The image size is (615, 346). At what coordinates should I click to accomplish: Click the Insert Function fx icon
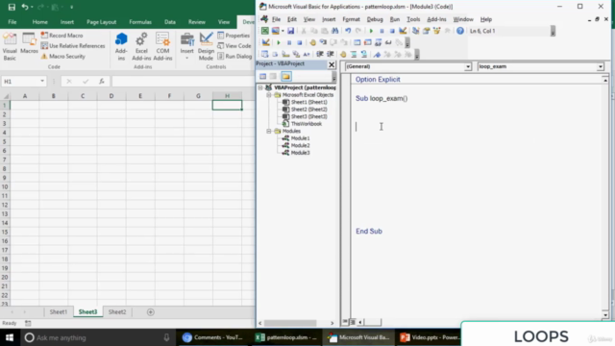(102, 81)
